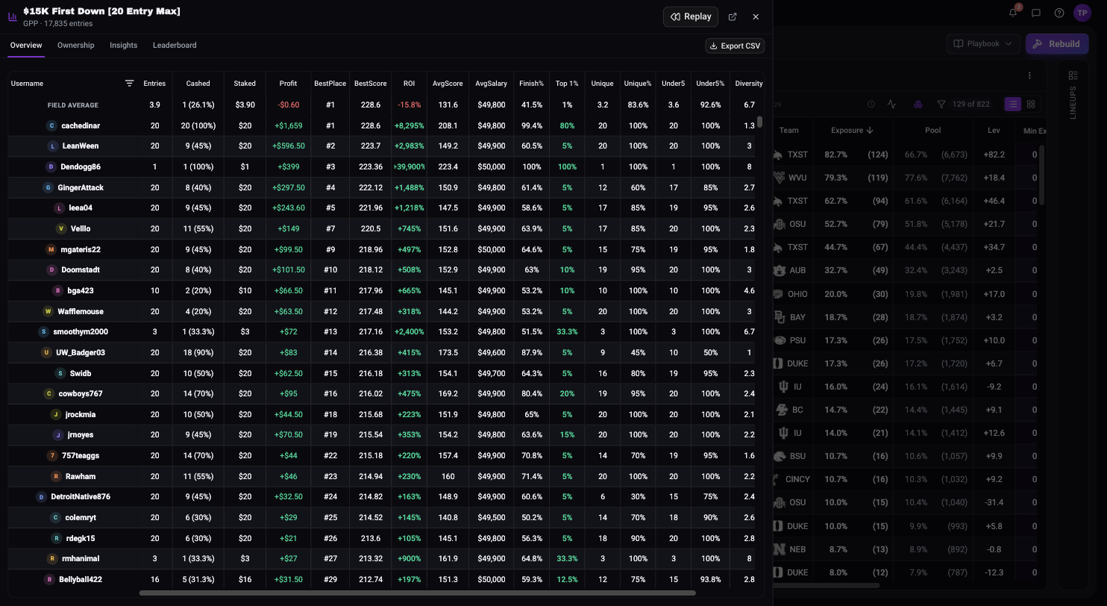Click the funnel filter icon next to 129 of 822

coord(941,104)
